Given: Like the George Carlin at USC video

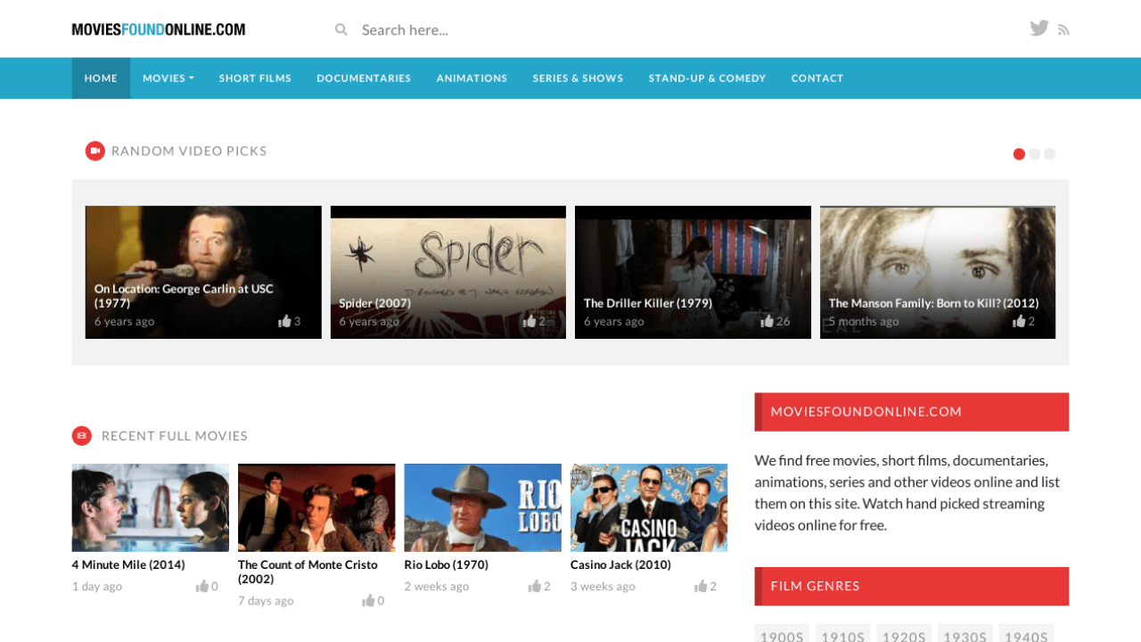Looking at the screenshot, I should coord(284,321).
